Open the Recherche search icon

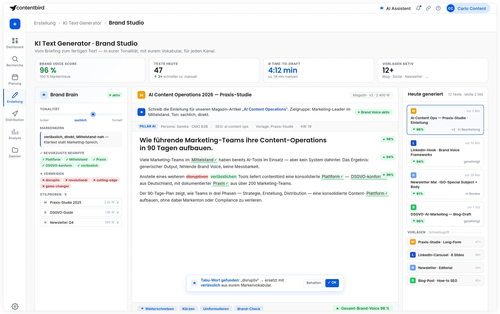tap(15, 59)
